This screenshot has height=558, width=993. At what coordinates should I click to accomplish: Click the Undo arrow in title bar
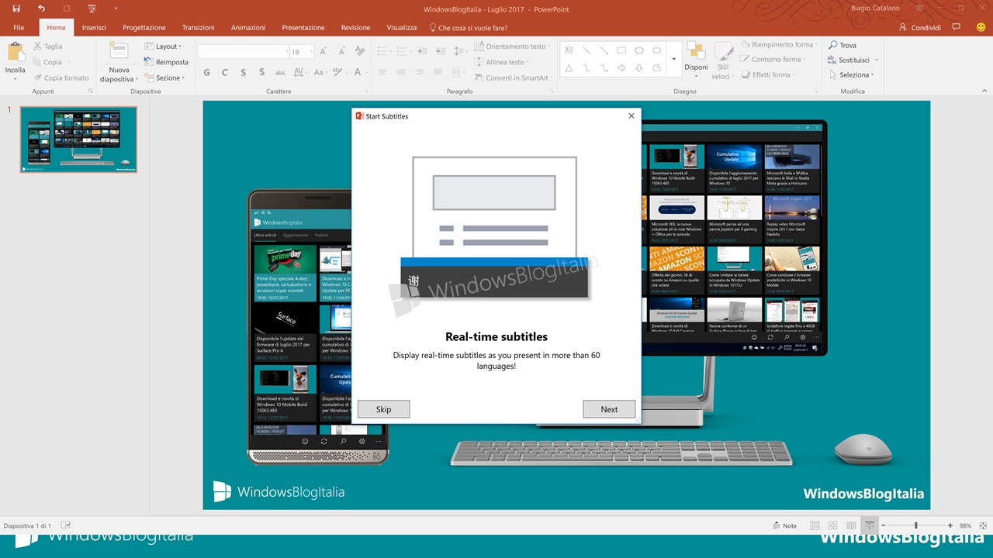[41, 9]
